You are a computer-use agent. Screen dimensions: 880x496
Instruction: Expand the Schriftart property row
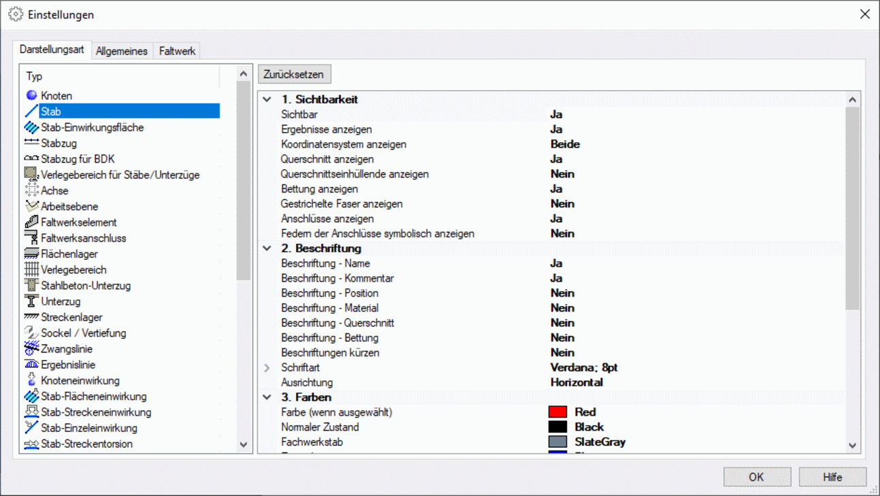tap(267, 367)
